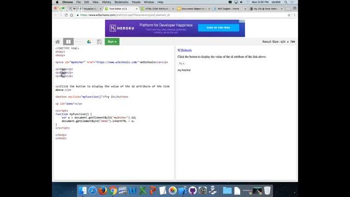Run the code with the green Run button
The width and height of the screenshot is (350, 197).
pos(112,42)
